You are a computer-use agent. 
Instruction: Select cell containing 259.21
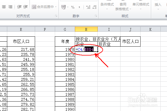(x=21, y=79)
